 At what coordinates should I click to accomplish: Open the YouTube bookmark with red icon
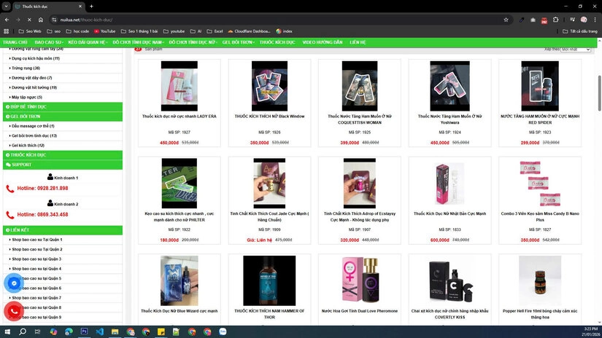coord(104,31)
